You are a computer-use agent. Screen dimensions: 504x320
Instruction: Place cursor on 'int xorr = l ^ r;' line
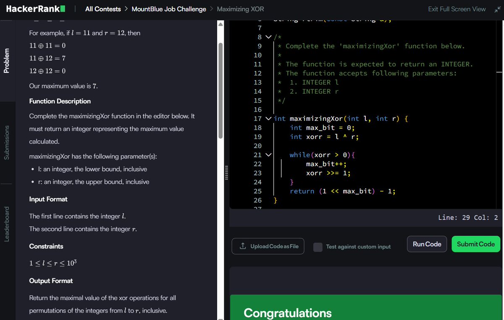(324, 137)
